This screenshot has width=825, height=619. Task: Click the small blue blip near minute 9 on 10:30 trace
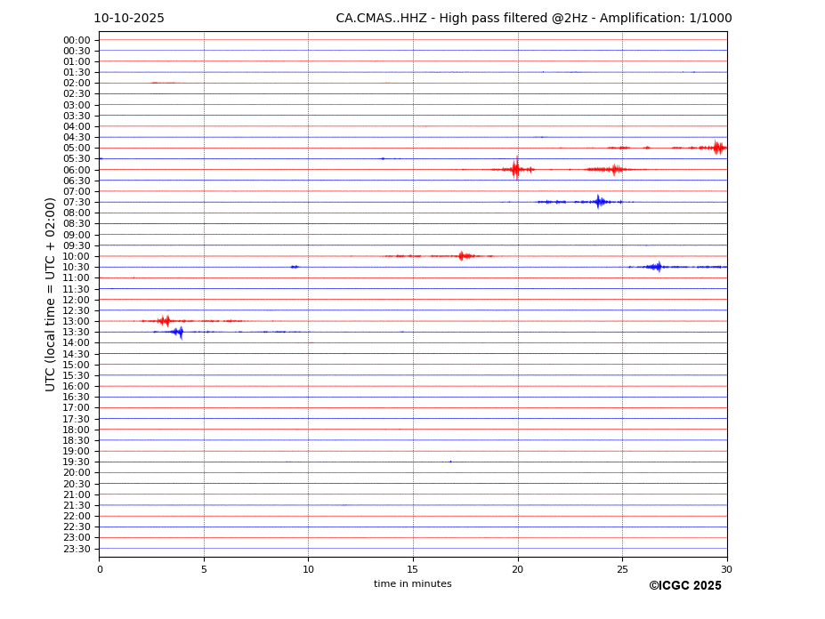294,267
